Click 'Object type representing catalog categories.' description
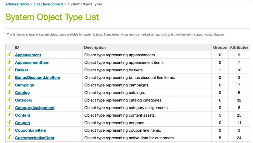 pos(123,100)
